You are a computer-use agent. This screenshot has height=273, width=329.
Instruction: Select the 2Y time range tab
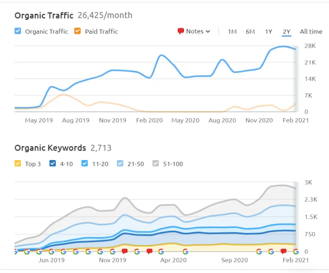point(287,31)
